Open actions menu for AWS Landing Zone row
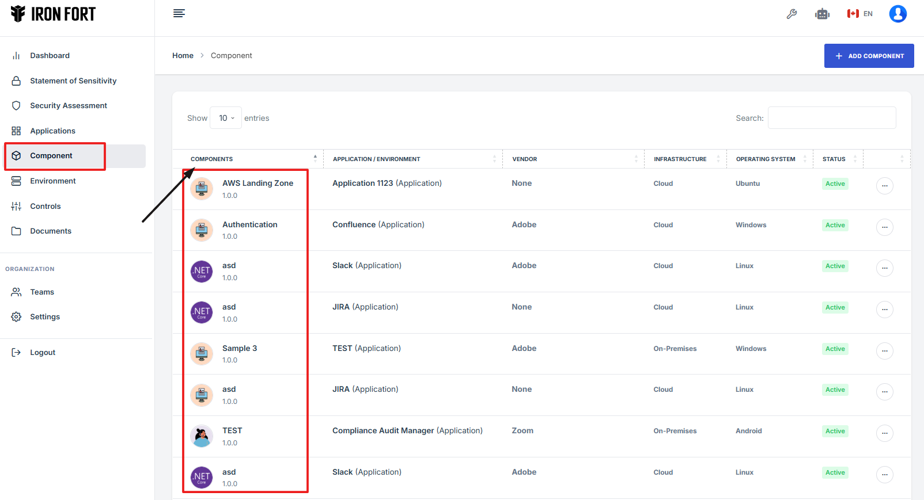The height and width of the screenshot is (500, 924). coord(884,186)
